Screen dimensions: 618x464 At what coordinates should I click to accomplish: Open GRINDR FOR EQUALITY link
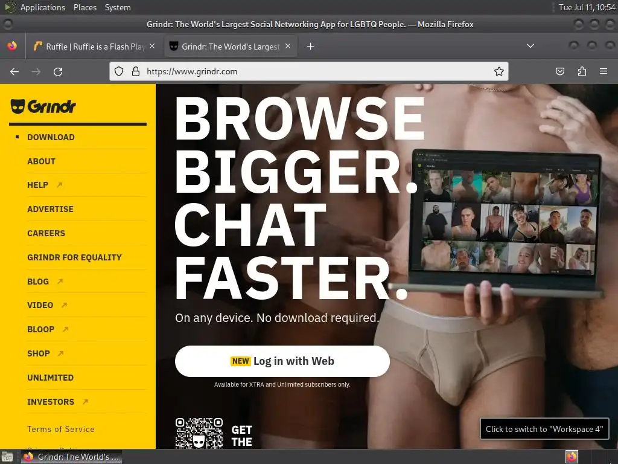tap(74, 257)
